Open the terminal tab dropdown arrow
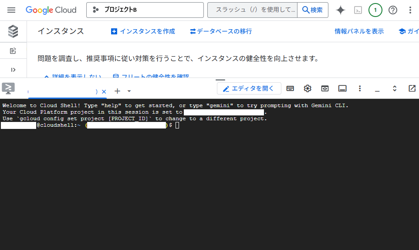The width and height of the screenshot is (419, 250). coord(129,91)
